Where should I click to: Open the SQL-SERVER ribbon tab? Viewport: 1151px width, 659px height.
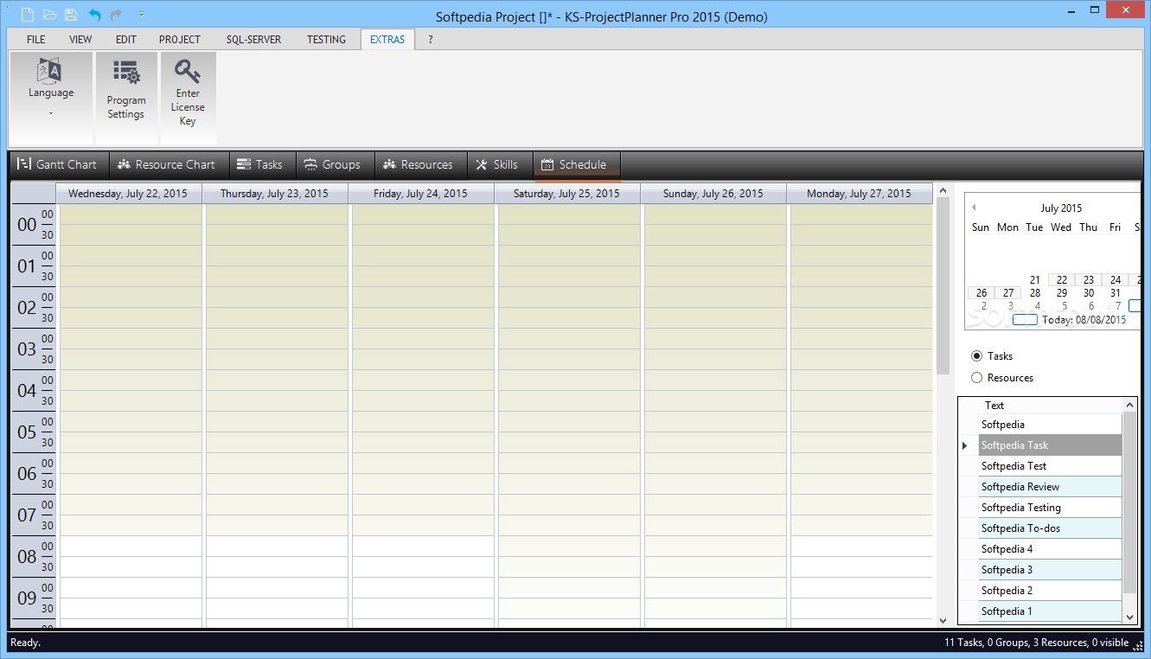tap(253, 40)
